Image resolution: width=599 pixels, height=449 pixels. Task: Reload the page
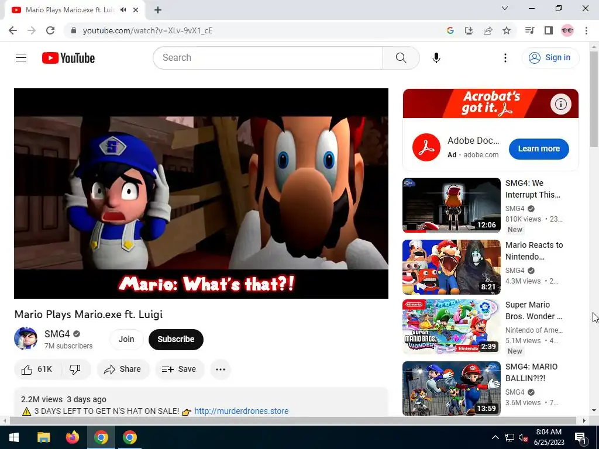(x=50, y=30)
